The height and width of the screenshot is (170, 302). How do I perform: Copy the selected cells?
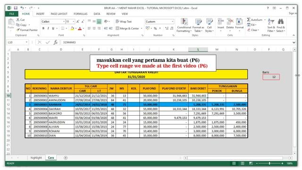(22, 25)
